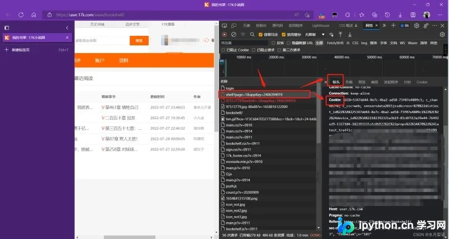Open the browser favorites list icon

click(361, 15)
